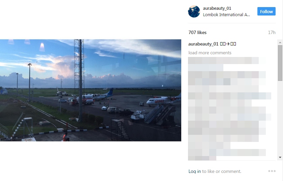Click the light tower in the photo

[x=79, y=80]
